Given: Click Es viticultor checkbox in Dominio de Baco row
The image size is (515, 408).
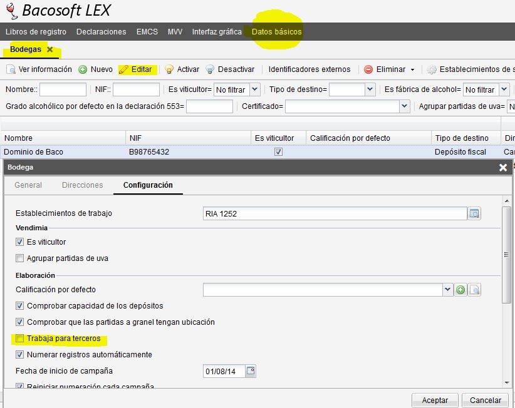Looking at the screenshot, I should pyautogui.click(x=279, y=152).
